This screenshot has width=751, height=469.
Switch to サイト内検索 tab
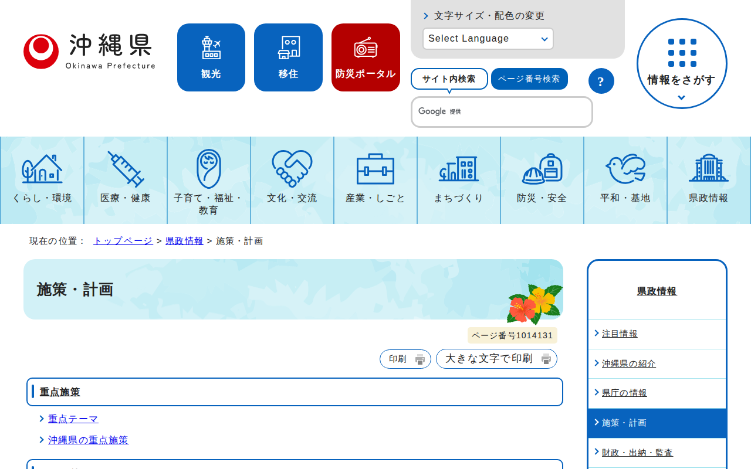[449, 79]
